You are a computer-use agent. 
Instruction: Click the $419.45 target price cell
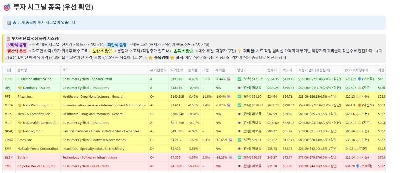coord(289,79)
